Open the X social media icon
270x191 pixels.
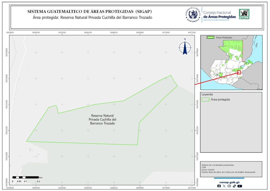point(224,186)
